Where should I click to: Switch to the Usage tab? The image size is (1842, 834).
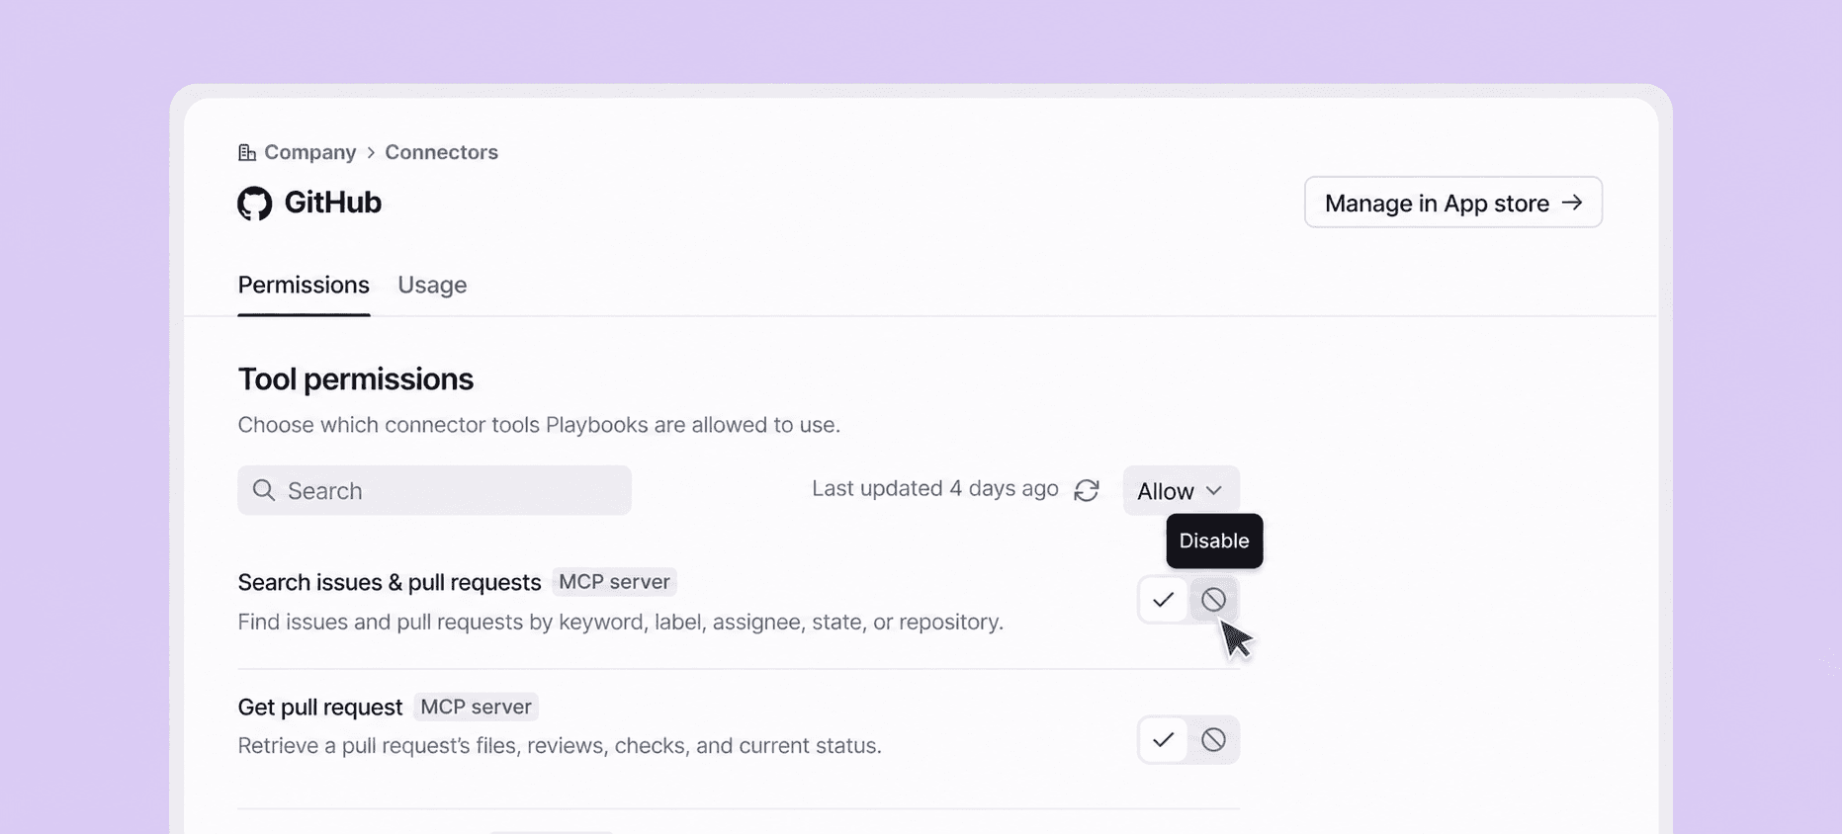click(432, 285)
